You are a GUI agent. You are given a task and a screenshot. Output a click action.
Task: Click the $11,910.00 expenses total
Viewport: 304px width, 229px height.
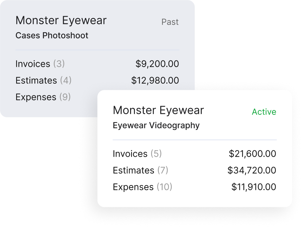pyautogui.click(x=254, y=187)
